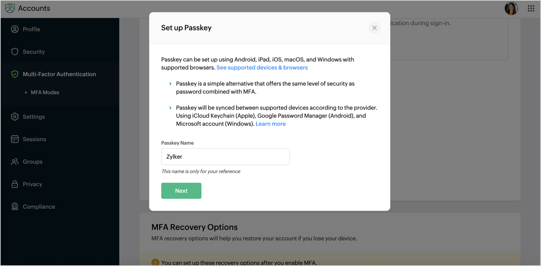Screen dimensions: 541x266
Task: Open the user avatar profile picture
Action: click(511, 8)
